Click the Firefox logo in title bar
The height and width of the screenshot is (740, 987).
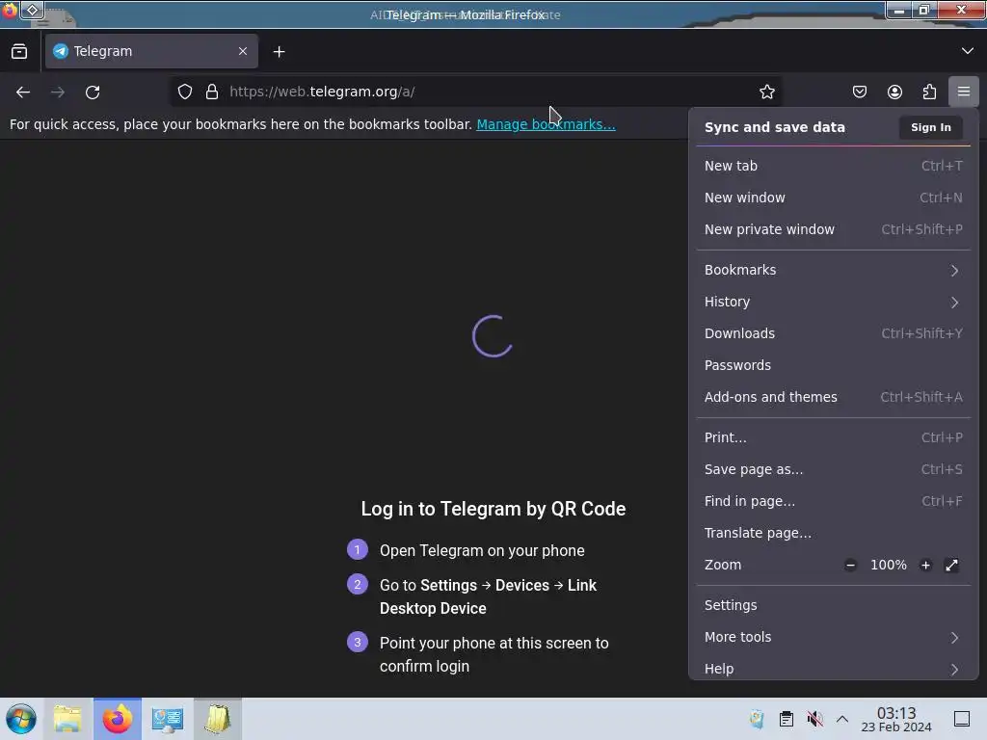pos(10,10)
